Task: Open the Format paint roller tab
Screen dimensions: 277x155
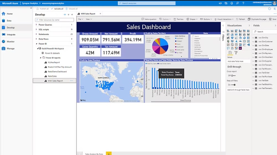Action: 236,53
